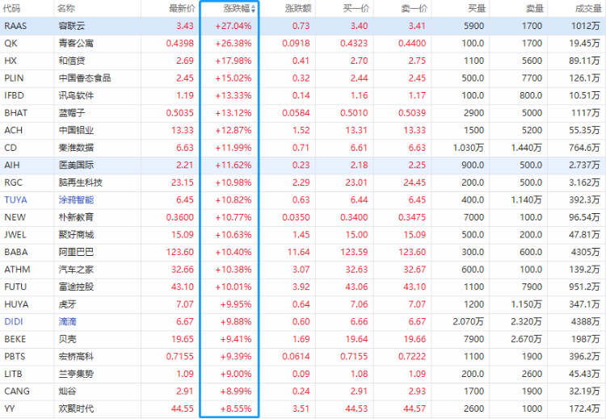
Task: Select the CANG stock code
Action: [17, 392]
